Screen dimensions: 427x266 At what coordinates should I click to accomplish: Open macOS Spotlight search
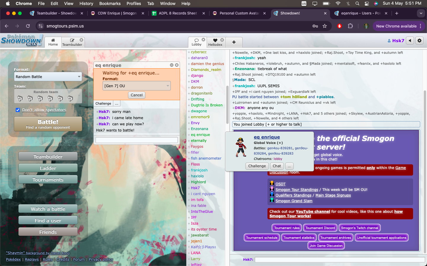pos(357,4)
